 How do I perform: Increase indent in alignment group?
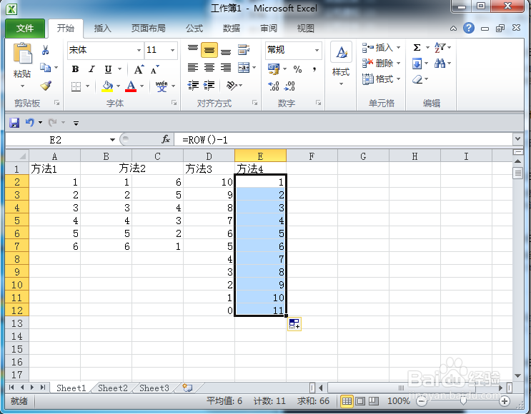pyautogui.click(x=209, y=86)
